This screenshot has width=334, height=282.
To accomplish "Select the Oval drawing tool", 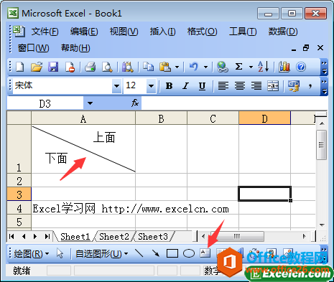I will (189, 253).
